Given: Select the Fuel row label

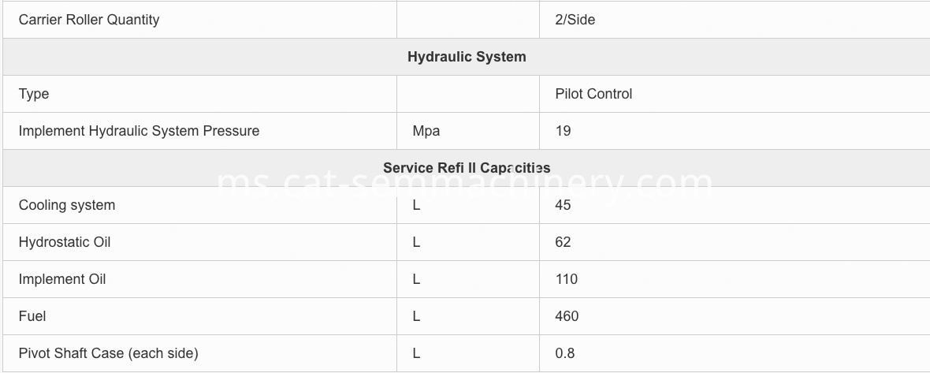Looking at the screenshot, I should 32,316.
